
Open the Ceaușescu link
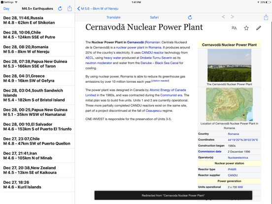[154, 111]
